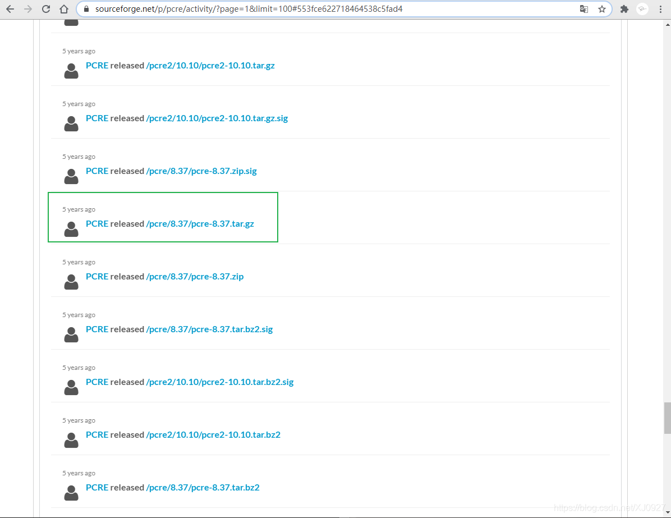Click '5 years ago' above pcre-8.37.tar.bz2 entry
The height and width of the screenshot is (518, 671).
click(x=79, y=473)
